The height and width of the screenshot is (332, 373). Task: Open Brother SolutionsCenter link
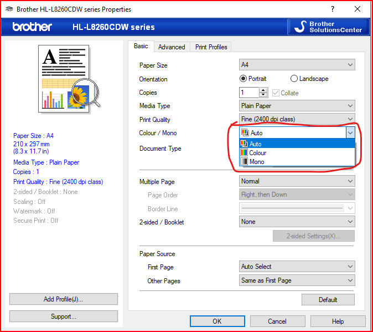click(x=328, y=27)
